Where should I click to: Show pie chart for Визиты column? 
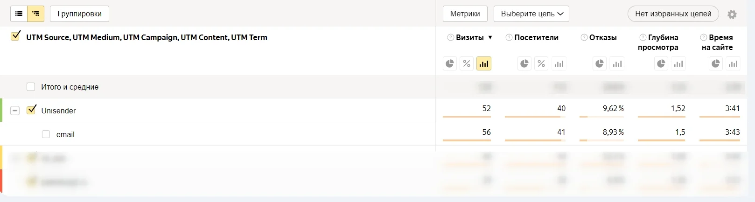[450, 63]
